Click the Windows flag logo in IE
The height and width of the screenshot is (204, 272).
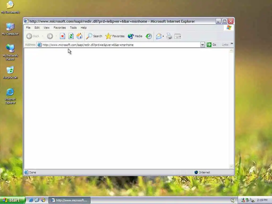pos(229,28)
